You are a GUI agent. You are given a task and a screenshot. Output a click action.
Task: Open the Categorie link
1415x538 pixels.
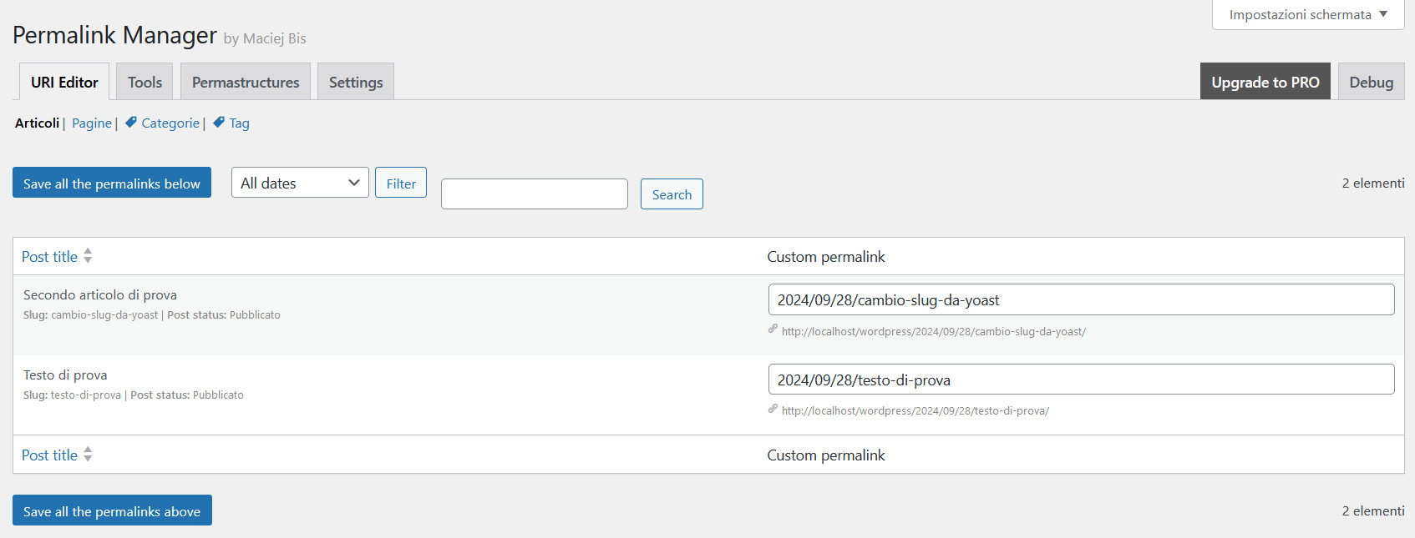170,123
